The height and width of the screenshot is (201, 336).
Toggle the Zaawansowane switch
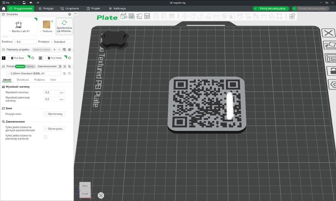[x=59, y=66]
